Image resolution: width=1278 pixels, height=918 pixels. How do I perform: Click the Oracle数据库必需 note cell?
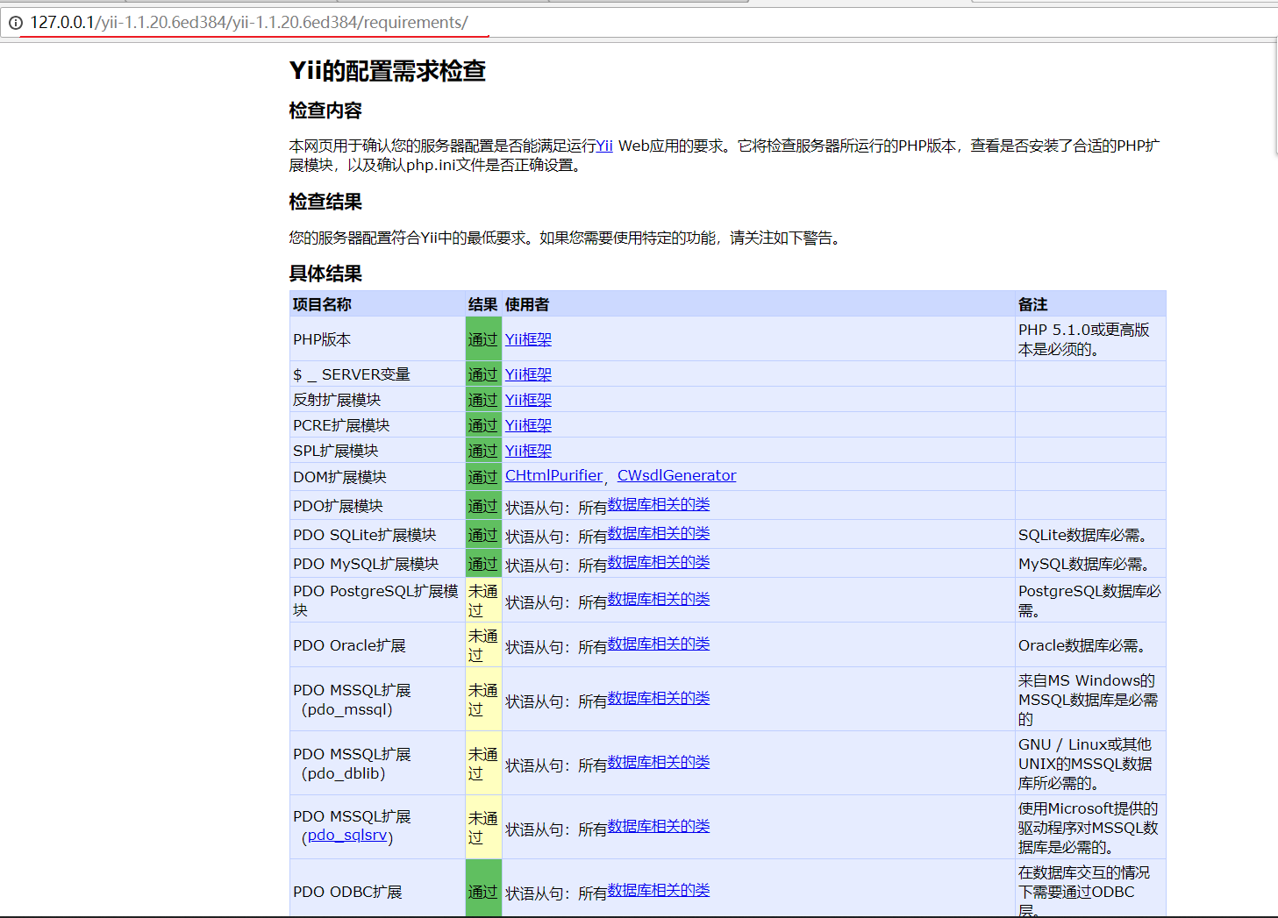tap(1090, 645)
